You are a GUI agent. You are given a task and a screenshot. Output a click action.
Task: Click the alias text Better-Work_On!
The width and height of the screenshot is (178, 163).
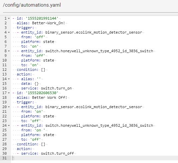48,23
